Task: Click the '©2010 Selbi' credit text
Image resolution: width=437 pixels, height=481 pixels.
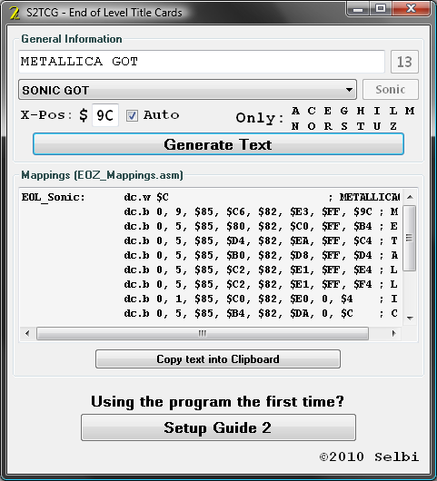Action: 369,457
